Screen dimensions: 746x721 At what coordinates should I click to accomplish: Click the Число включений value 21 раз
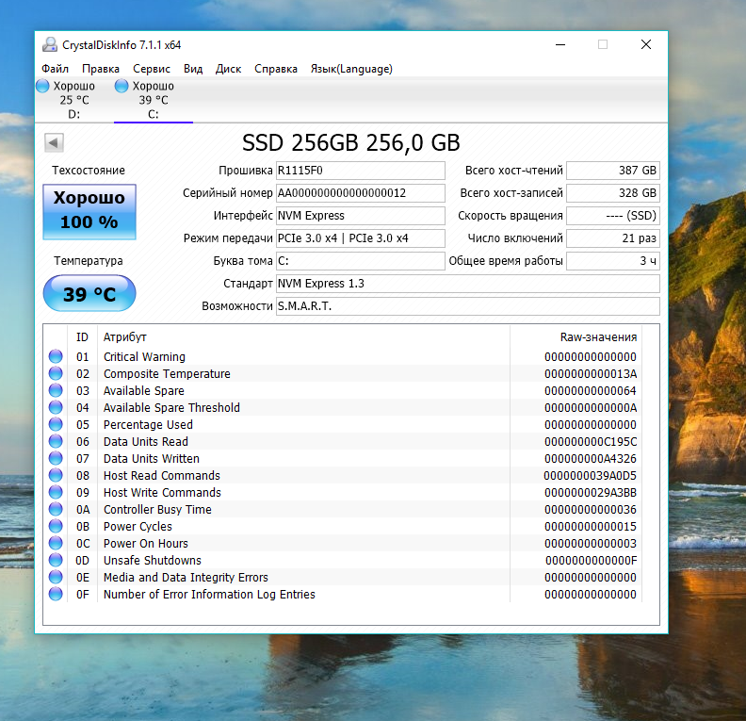tap(613, 238)
